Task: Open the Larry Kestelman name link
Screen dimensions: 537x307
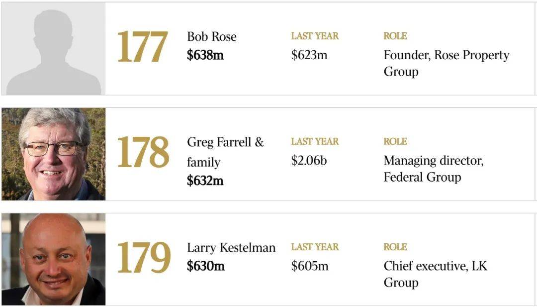Action: (x=231, y=248)
